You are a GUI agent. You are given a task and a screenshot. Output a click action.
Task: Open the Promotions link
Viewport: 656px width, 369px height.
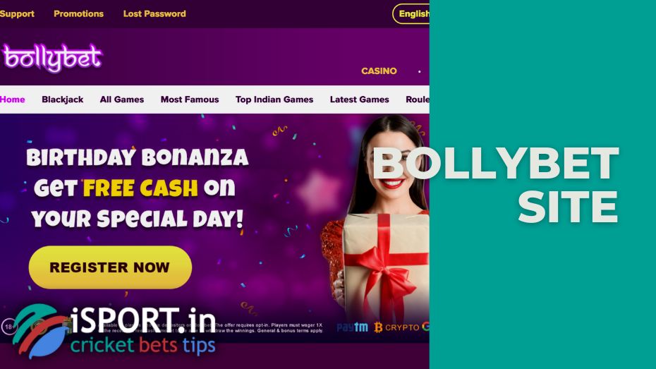[x=79, y=14]
